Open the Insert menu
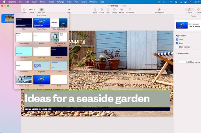The image size is (201, 133). tap(35, 2)
